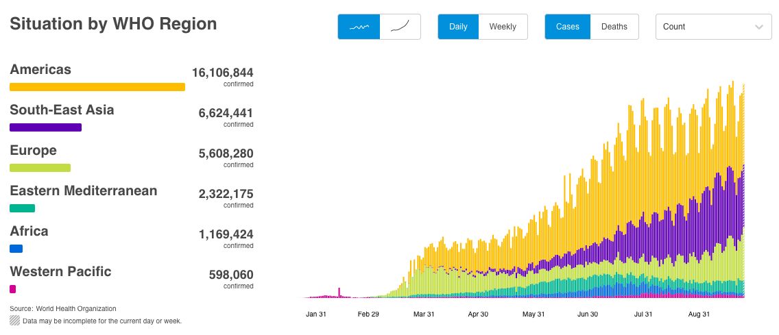The image size is (779, 335).
Task: Click the teal Eastern Mediterranean bar
Action: [23, 208]
